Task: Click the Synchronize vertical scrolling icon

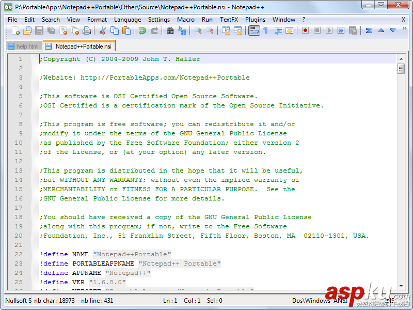Action: pyautogui.click(x=226, y=30)
